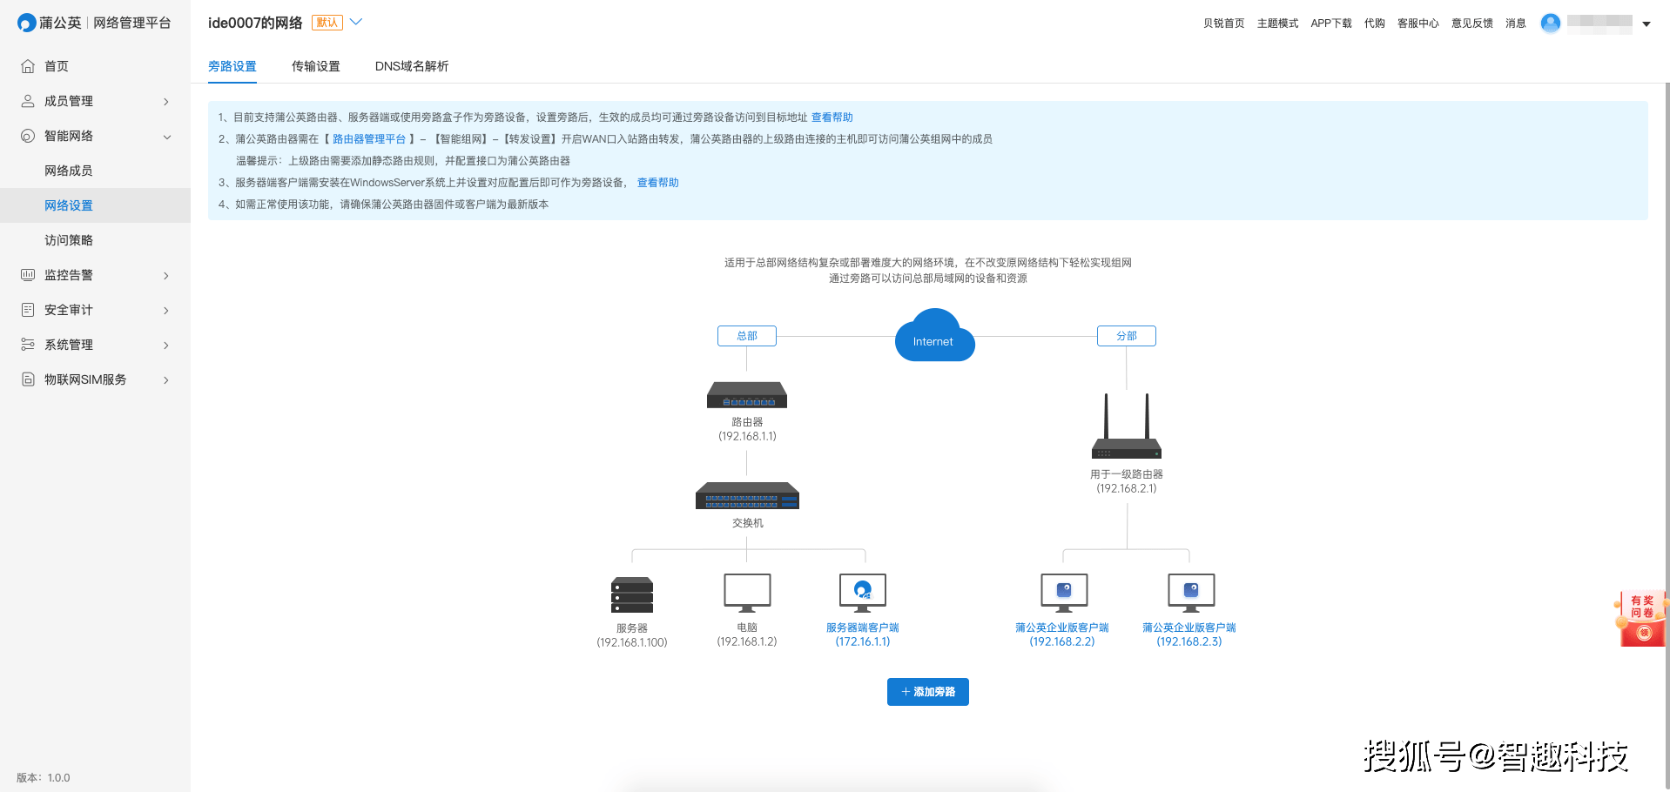Click the Internet cloud icon
Viewport: 1670px width, 792px height.
pos(934,335)
